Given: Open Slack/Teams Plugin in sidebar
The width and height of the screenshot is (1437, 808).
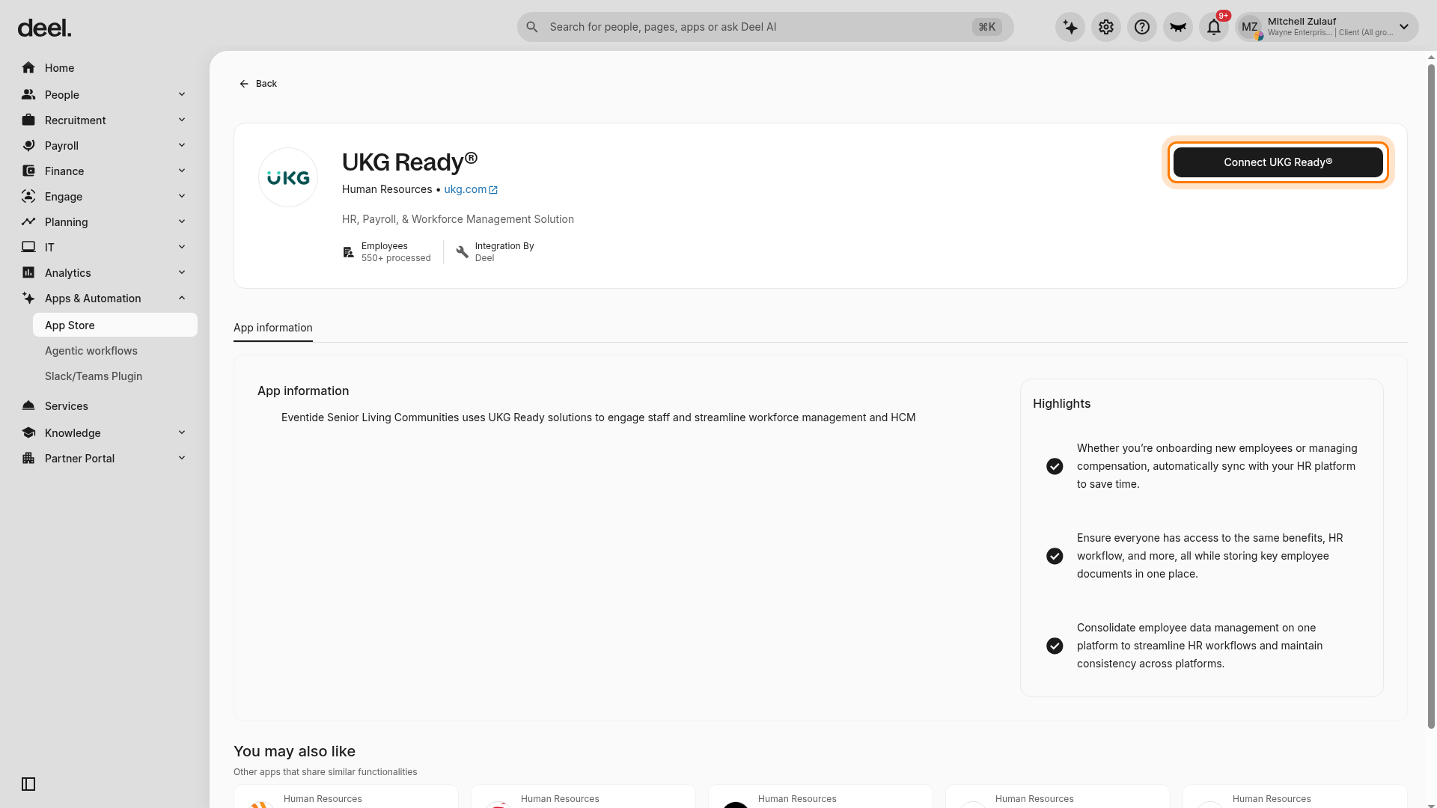Looking at the screenshot, I should [x=115, y=376].
